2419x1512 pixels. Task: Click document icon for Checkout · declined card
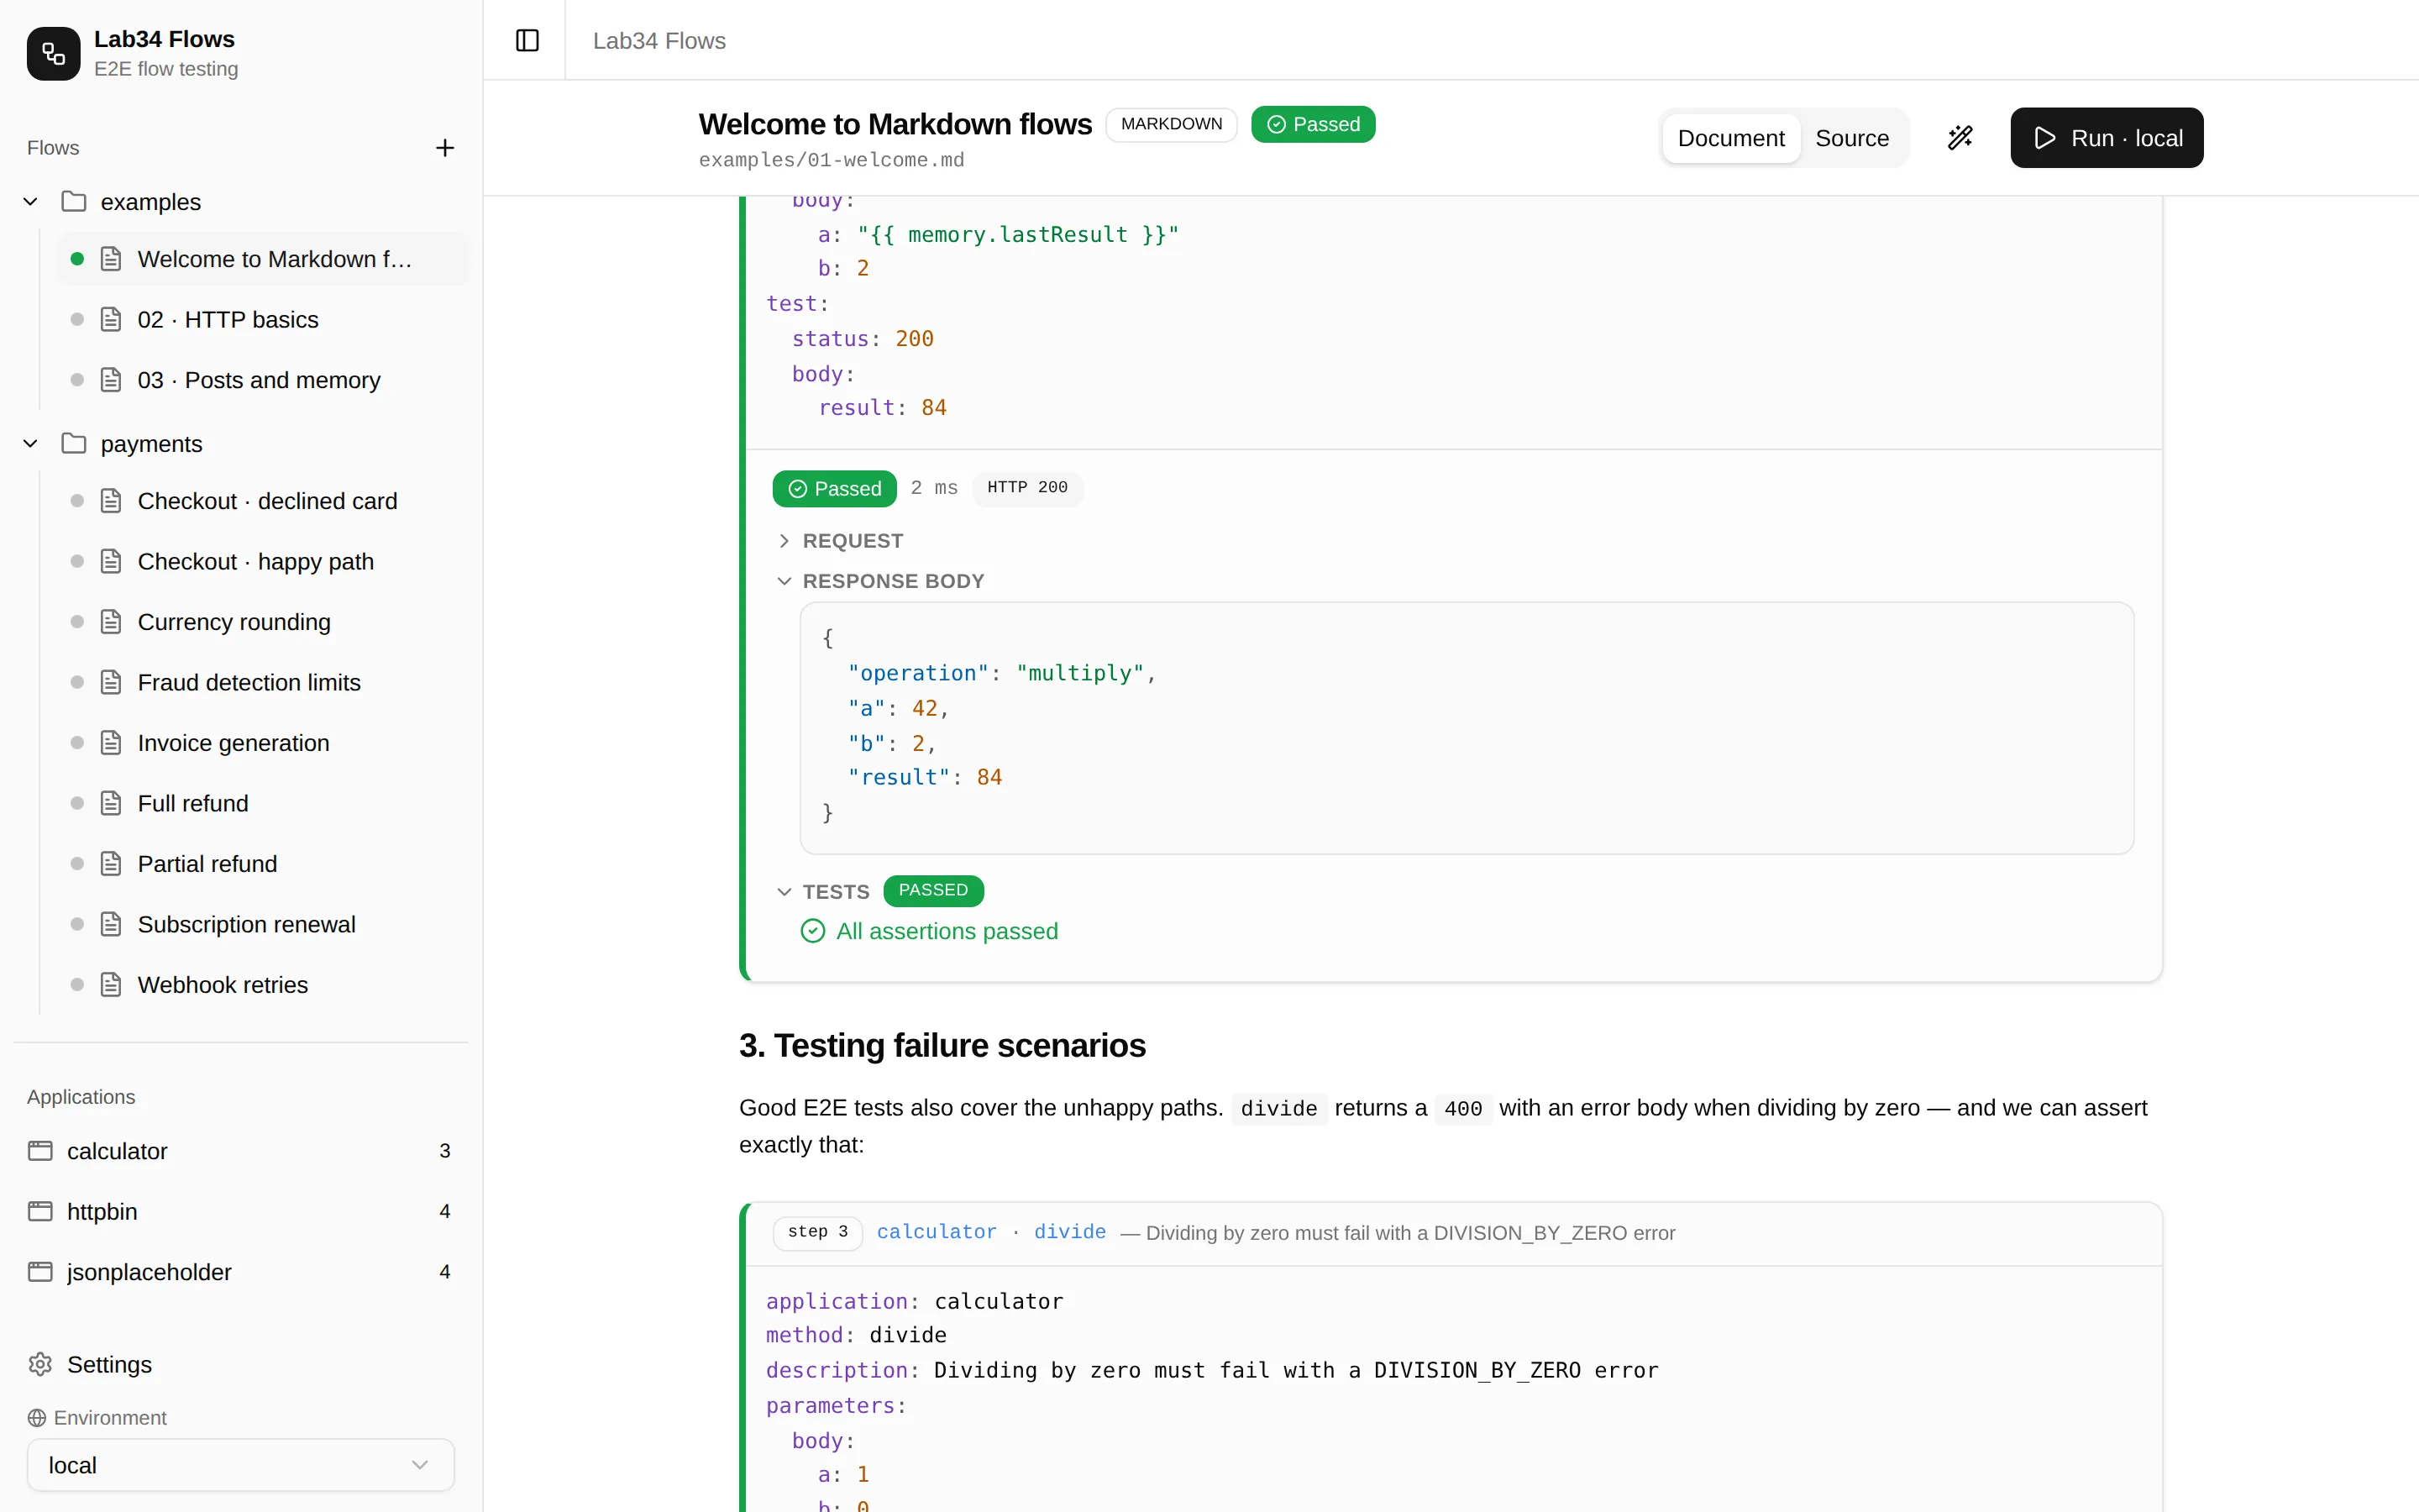(111, 501)
